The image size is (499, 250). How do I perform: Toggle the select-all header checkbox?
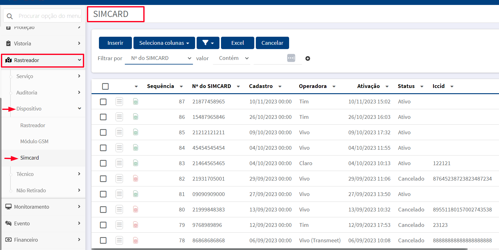[x=105, y=86]
